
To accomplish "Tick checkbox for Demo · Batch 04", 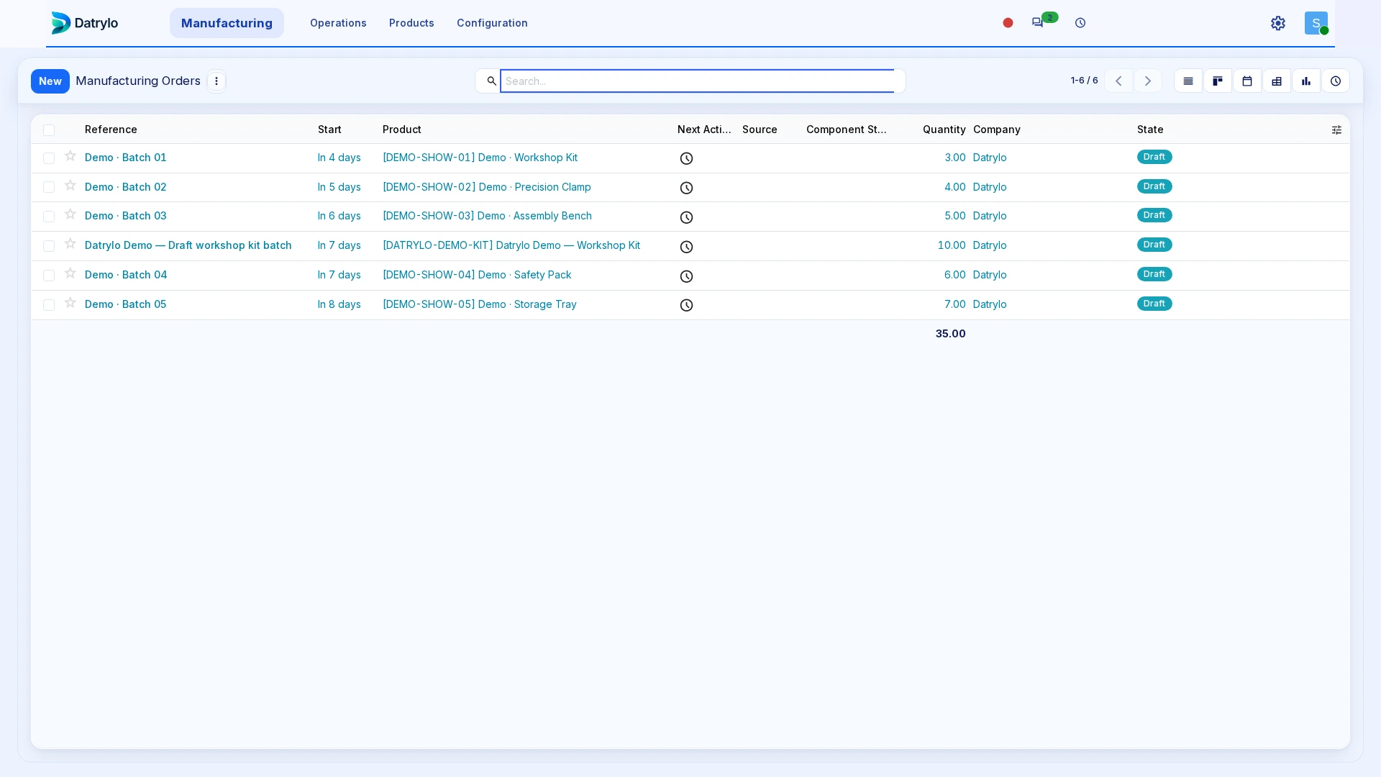I will coord(49,276).
